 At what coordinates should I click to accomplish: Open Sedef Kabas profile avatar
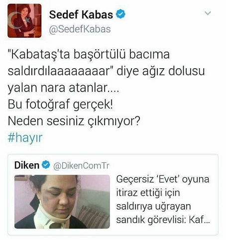24,21
